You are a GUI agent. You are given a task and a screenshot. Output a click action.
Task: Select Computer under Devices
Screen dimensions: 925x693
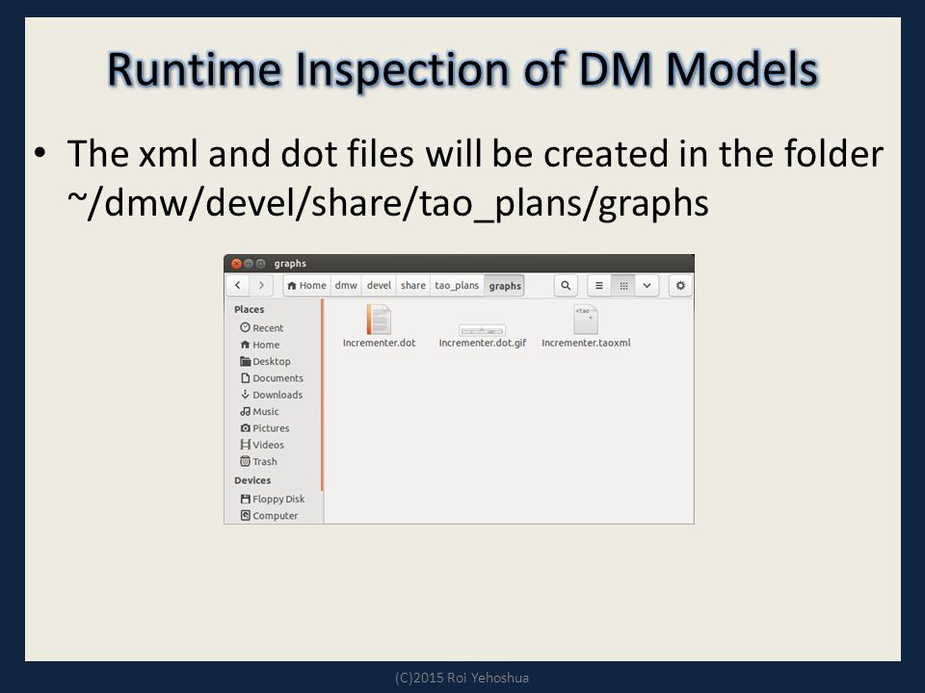269,516
